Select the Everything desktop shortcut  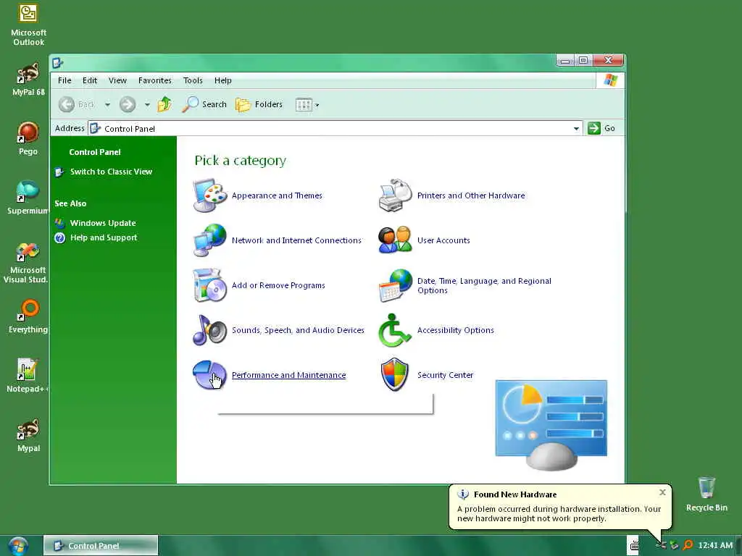[28, 316]
